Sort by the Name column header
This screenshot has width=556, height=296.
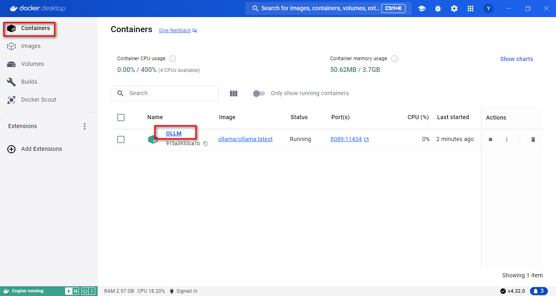tap(155, 117)
